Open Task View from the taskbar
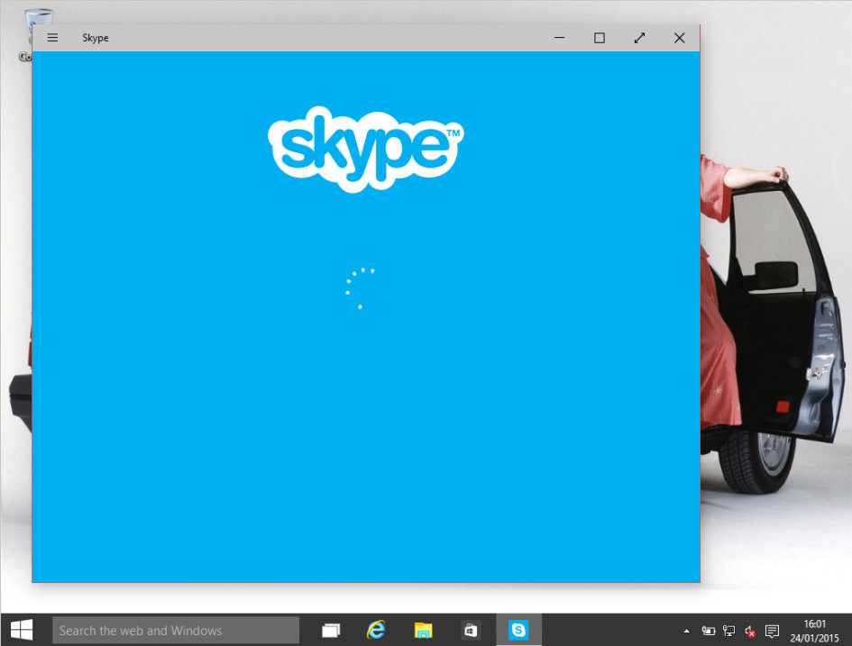 330,630
